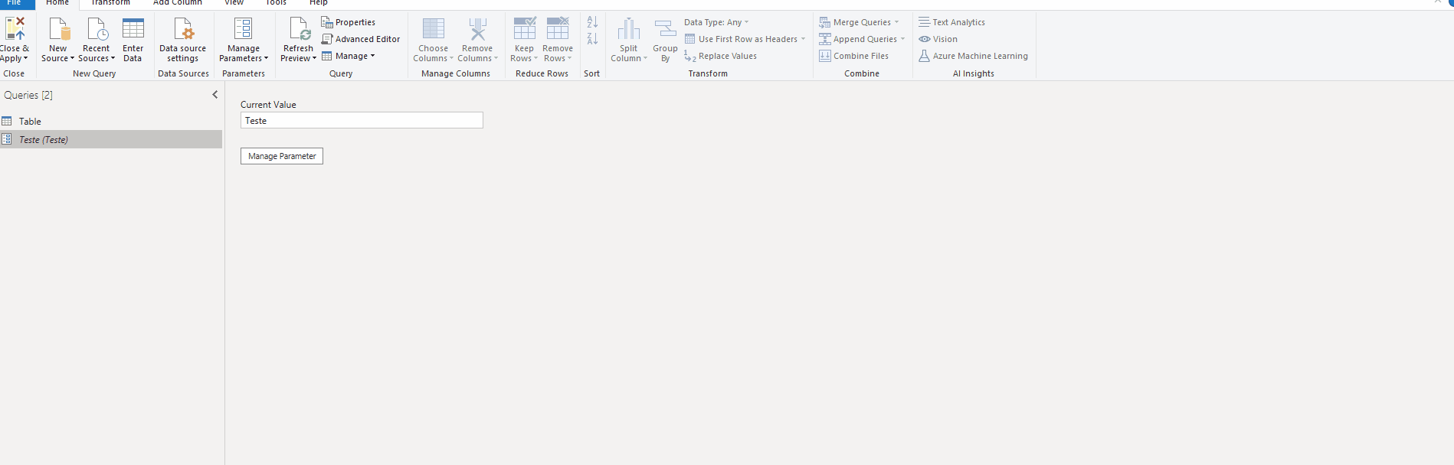Open Text Analytics AI insight
Screen dimensions: 1454x465
(x=952, y=22)
